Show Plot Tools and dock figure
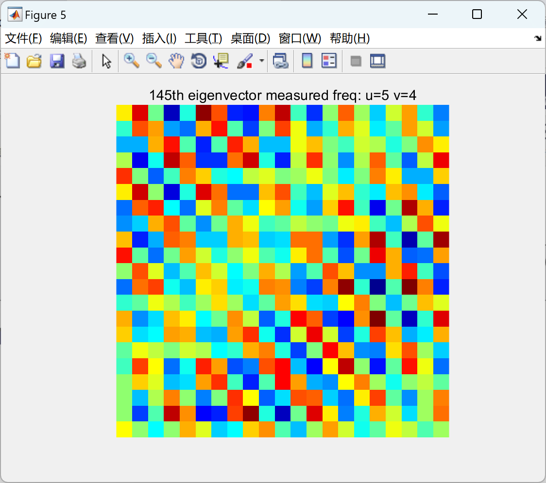The image size is (546, 483). click(x=377, y=61)
